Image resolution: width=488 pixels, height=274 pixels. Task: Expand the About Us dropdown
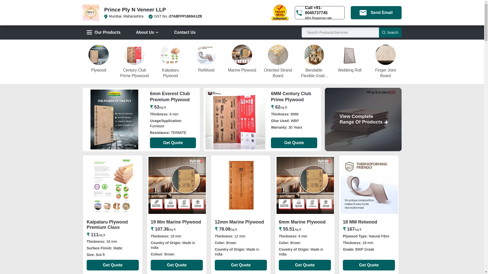(x=147, y=32)
